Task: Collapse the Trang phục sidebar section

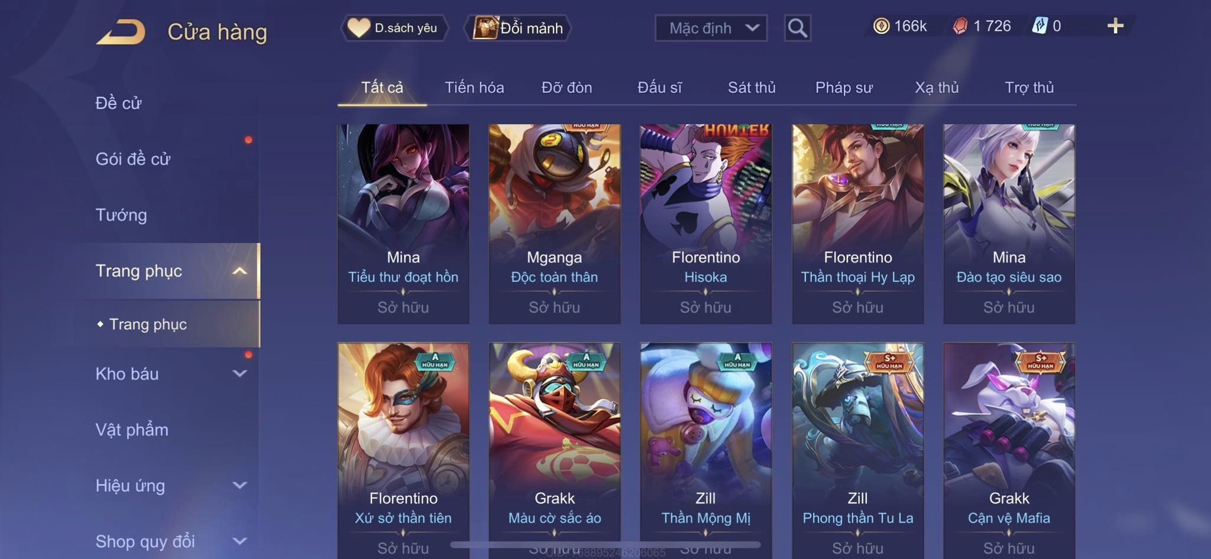Action: click(239, 271)
